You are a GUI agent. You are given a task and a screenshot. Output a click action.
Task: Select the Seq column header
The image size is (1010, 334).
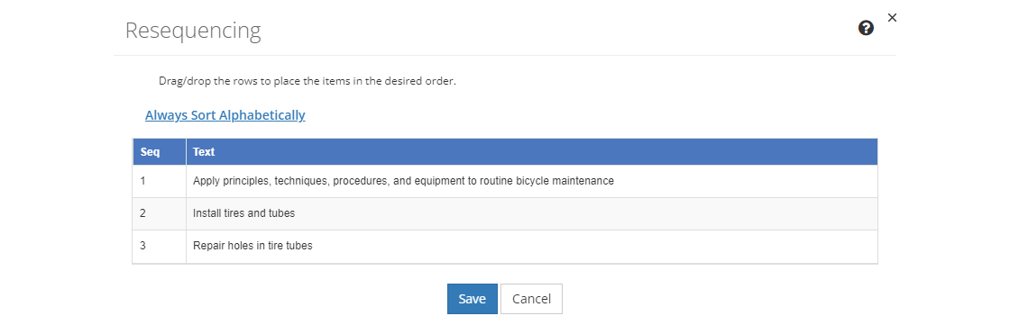(159, 152)
